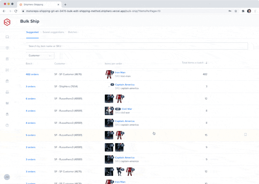Click the cart-like sidebar icon

click(x=7, y=103)
